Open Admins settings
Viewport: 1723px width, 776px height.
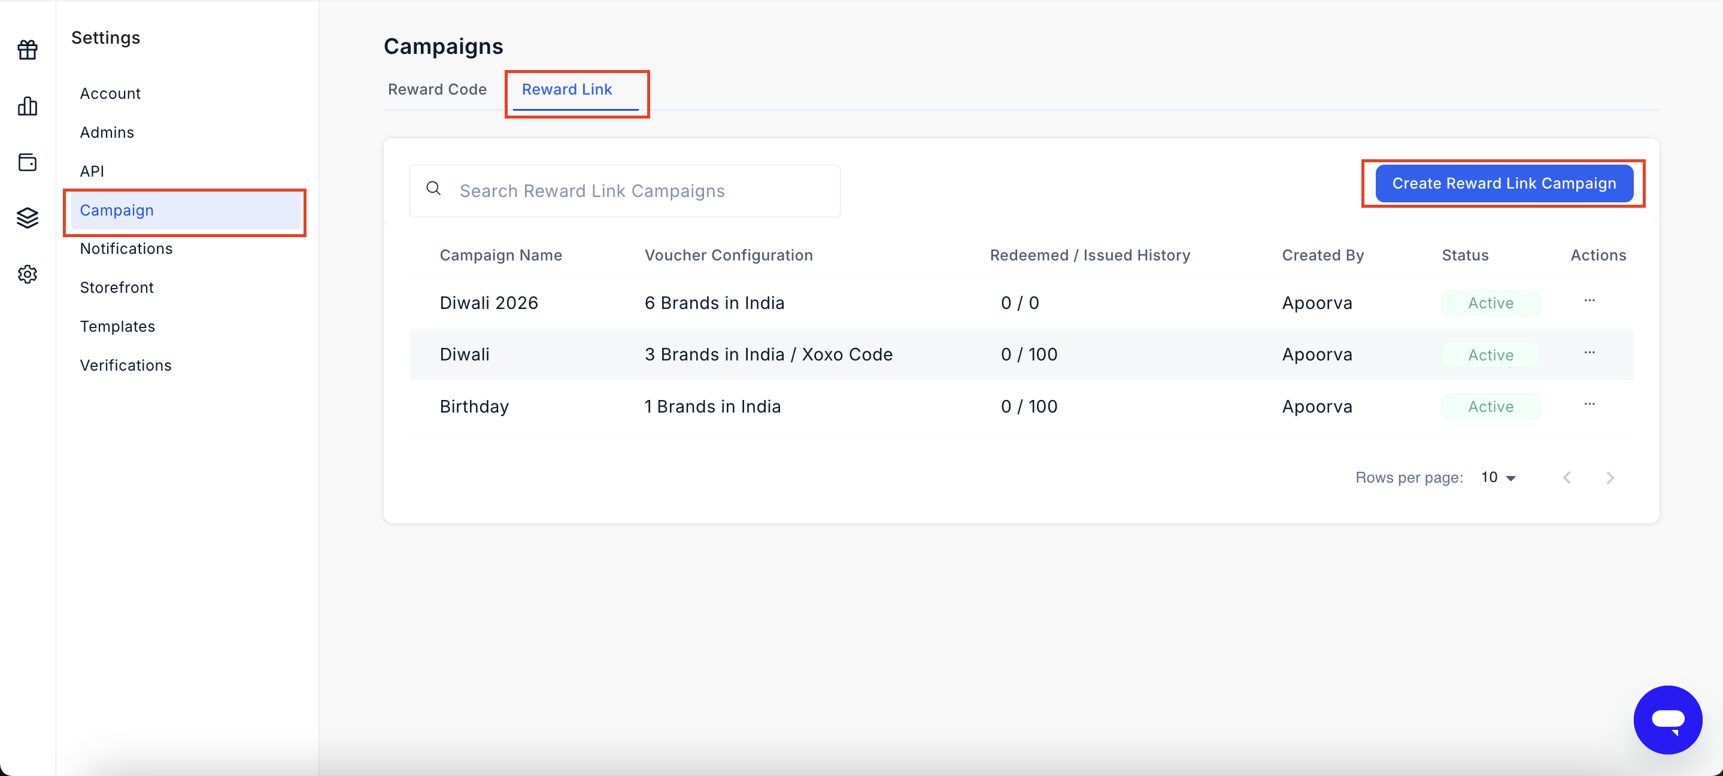click(x=107, y=132)
